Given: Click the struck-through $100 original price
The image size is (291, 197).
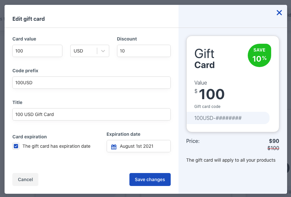Looking at the screenshot, I should (273, 148).
